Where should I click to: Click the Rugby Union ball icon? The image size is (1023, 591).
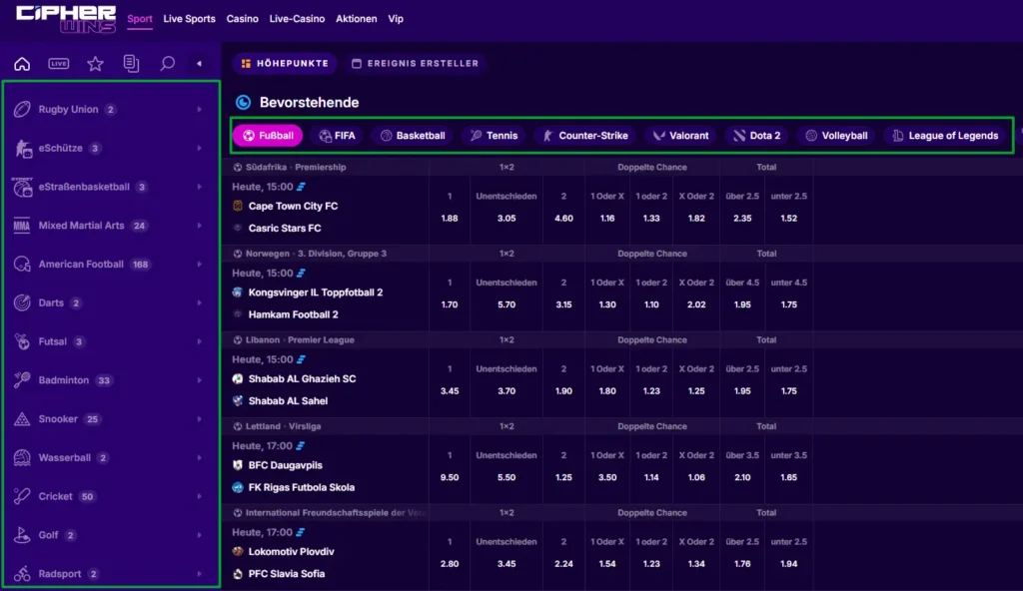tap(22, 109)
